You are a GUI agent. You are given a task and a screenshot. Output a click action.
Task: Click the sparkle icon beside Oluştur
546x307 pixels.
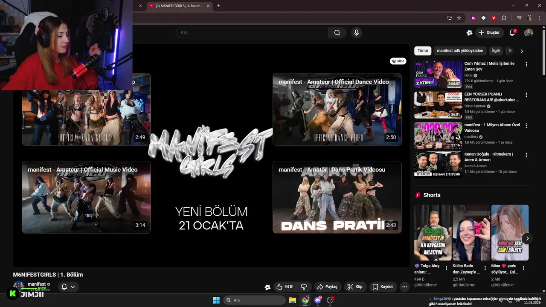[469, 33]
